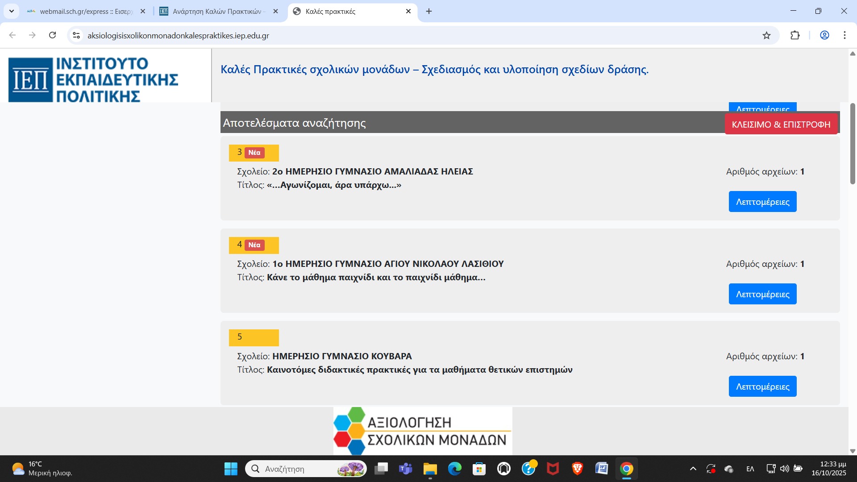Open Microsoft Teams from taskbar
The height and width of the screenshot is (482, 857).
click(x=406, y=469)
